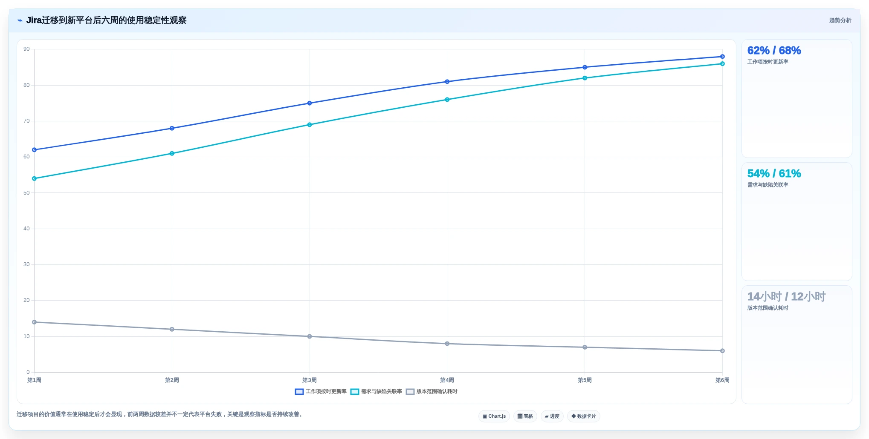Click the 第2周 x-axis label

tap(172, 380)
